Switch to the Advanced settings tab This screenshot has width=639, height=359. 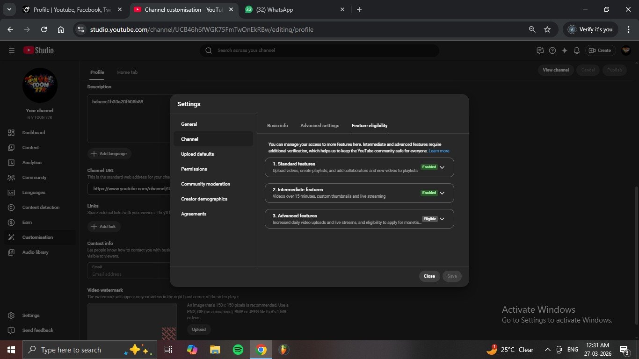pyautogui.click(x=319, y=126)
